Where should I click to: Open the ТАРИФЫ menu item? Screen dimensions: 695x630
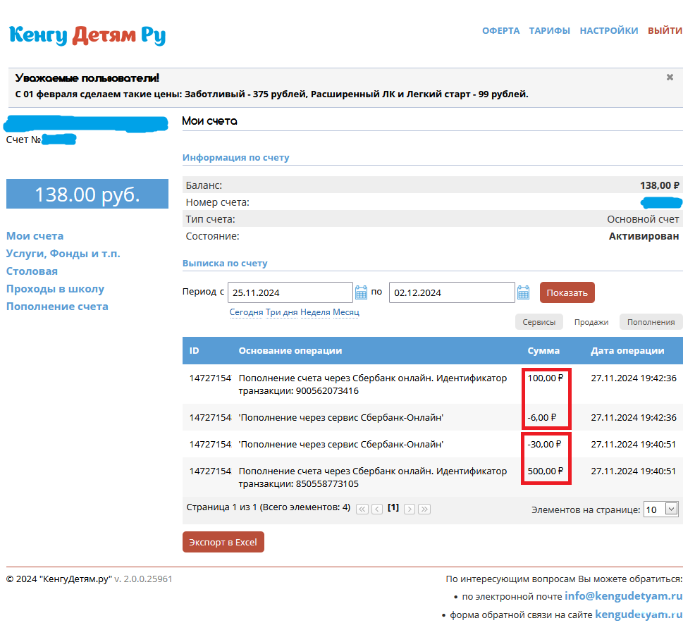[x=550, y=31]
